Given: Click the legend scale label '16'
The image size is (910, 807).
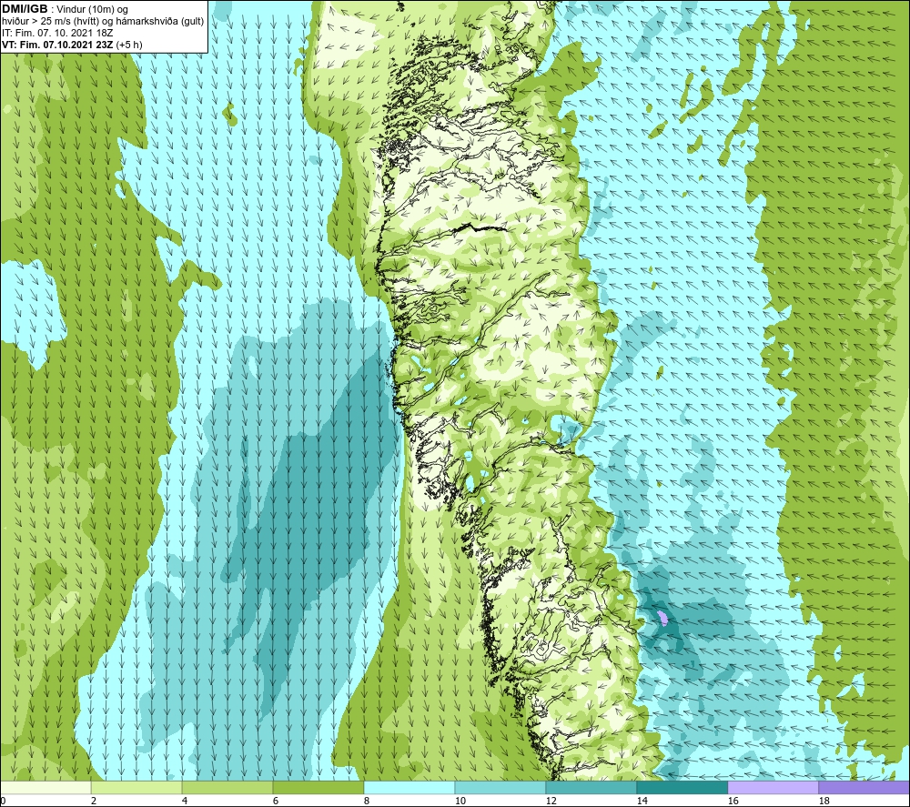Looking at the screenshot, I should point(733,801).
